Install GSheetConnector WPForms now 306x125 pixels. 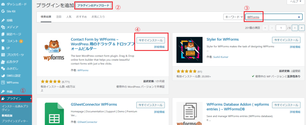[x=151, y=105]
